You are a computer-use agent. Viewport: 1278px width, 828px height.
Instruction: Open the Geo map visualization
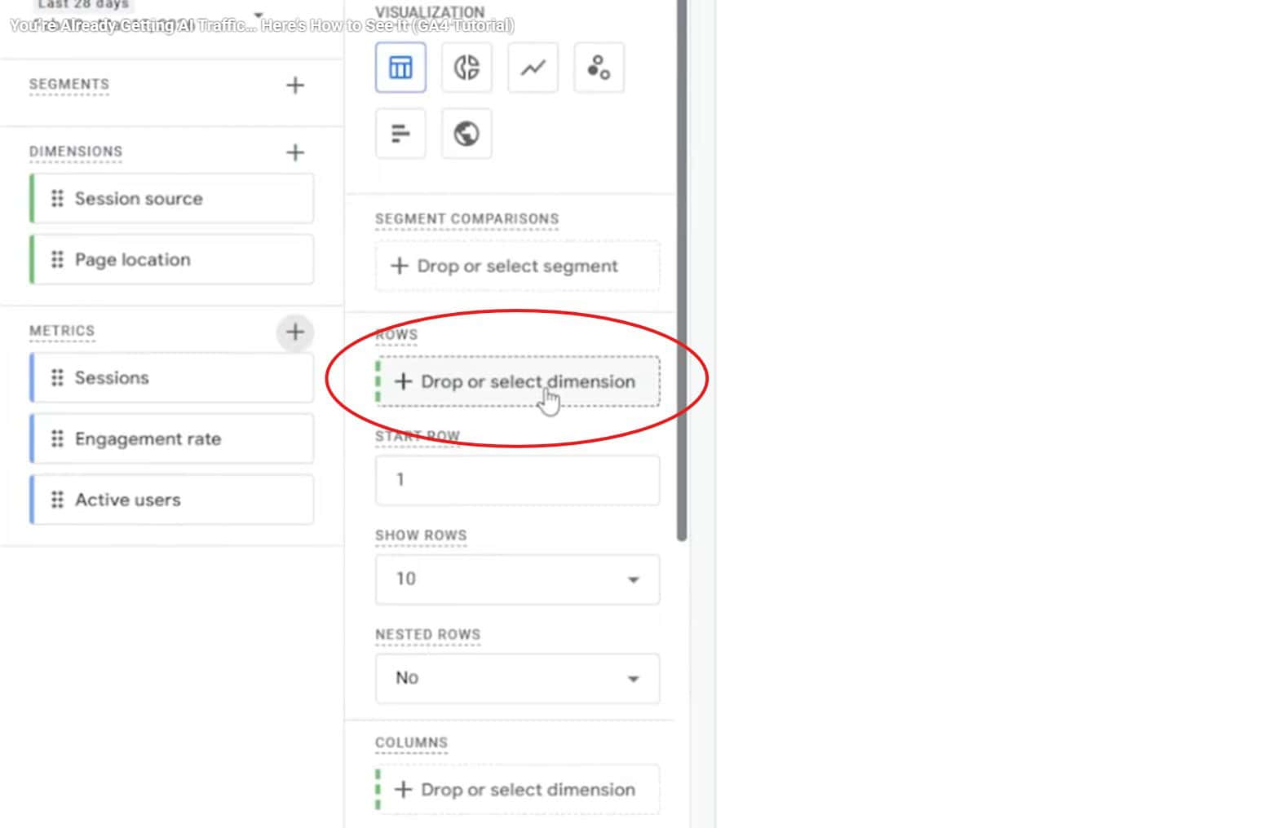click(x=466, y=133)
